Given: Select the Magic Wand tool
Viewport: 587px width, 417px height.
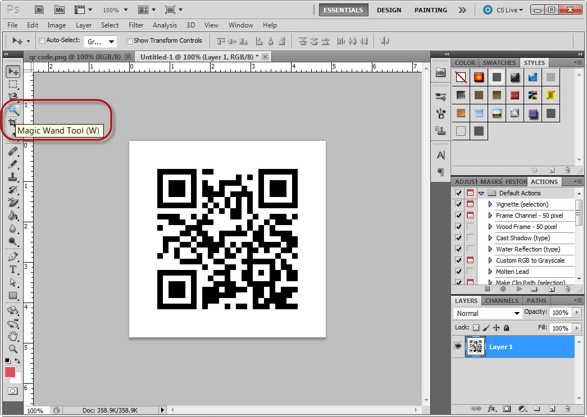Looking at the screenshot, I should (x=13, y=109).
